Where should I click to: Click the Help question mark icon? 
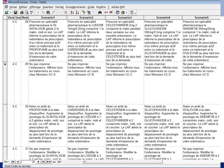pos(132,13)
